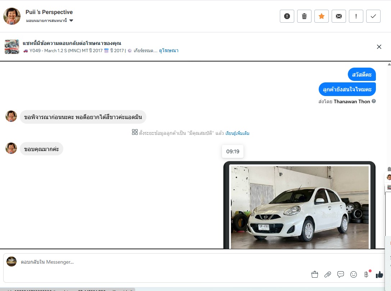
Task: Attach a file with the paperclip icon
Action: pos(328,274)
